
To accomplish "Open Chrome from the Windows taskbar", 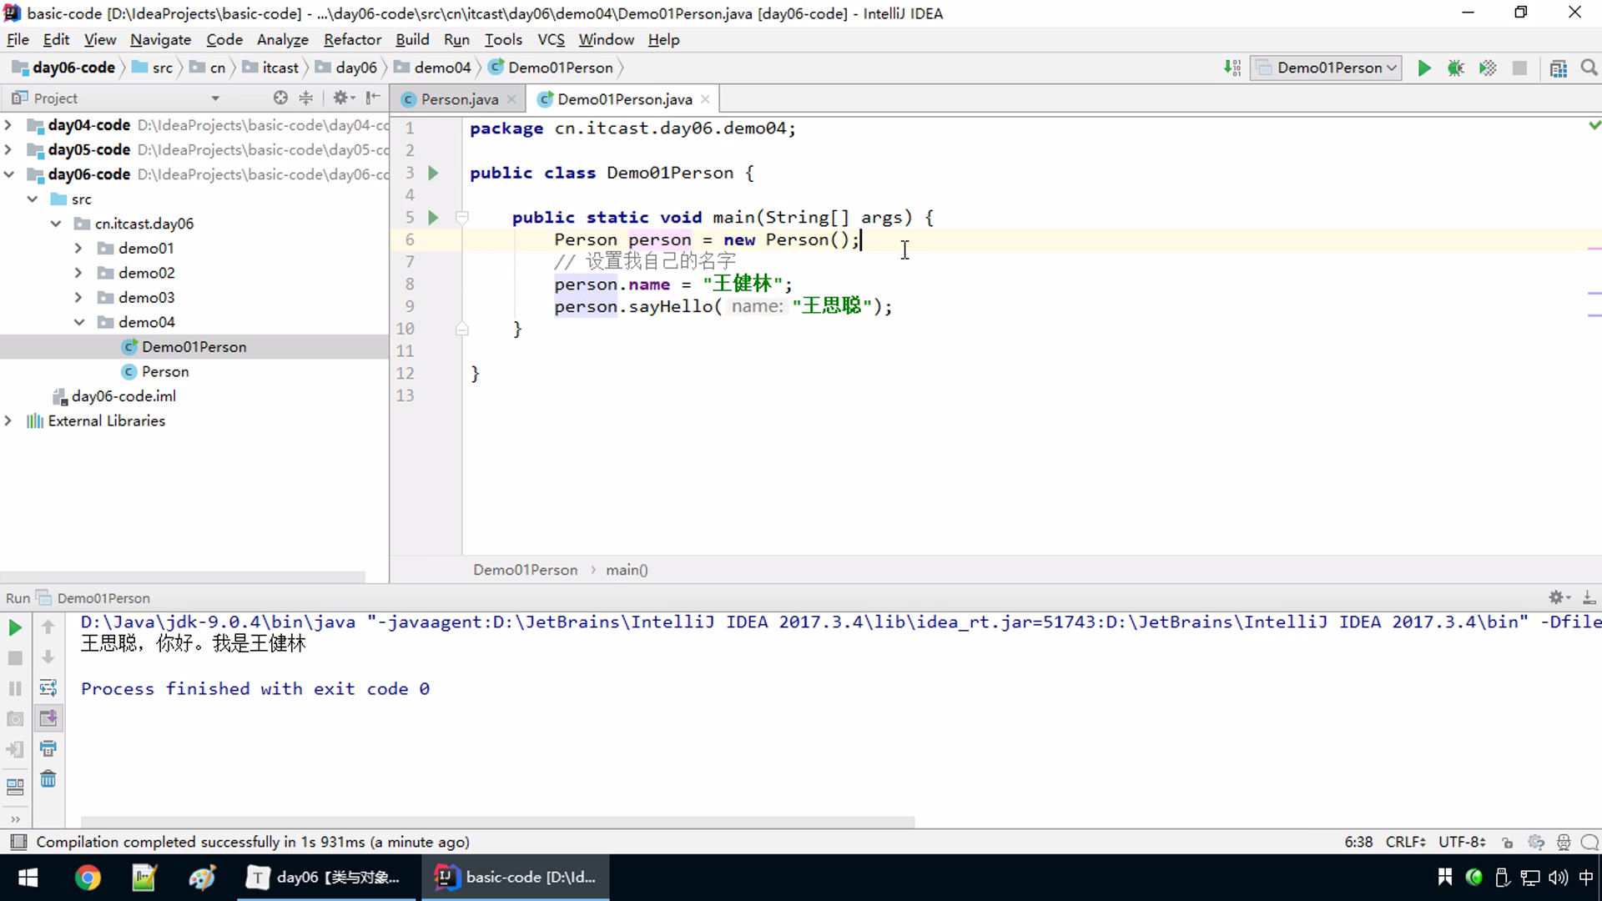I will click(88, 878).
